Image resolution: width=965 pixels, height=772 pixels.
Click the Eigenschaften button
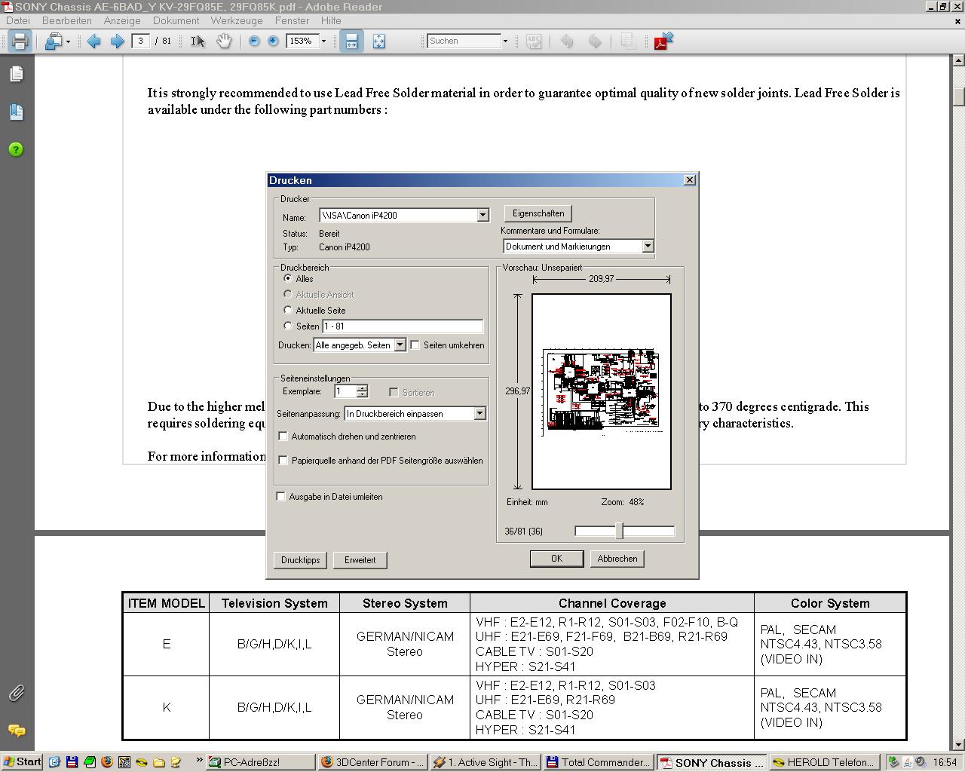click(538, 213)
